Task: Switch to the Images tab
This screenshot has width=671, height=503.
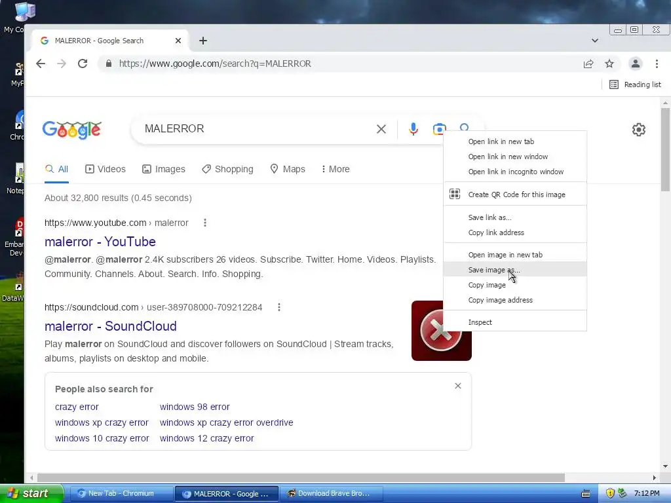Action: tap(163, 170)
